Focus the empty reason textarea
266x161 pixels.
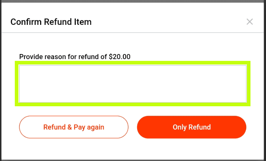click(132, 84)
